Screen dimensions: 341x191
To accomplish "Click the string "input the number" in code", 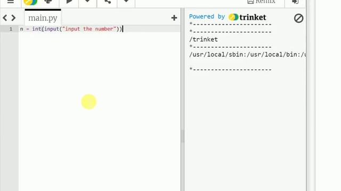I will coord(89,29).
